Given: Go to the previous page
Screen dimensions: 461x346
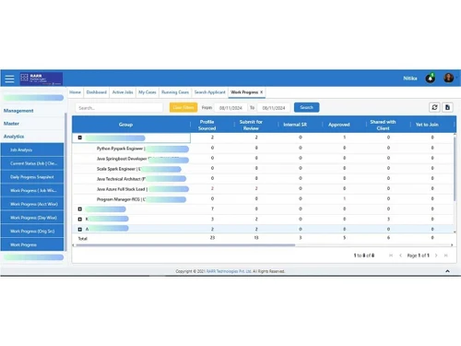Looking at the screenshot, I should 400,256.
